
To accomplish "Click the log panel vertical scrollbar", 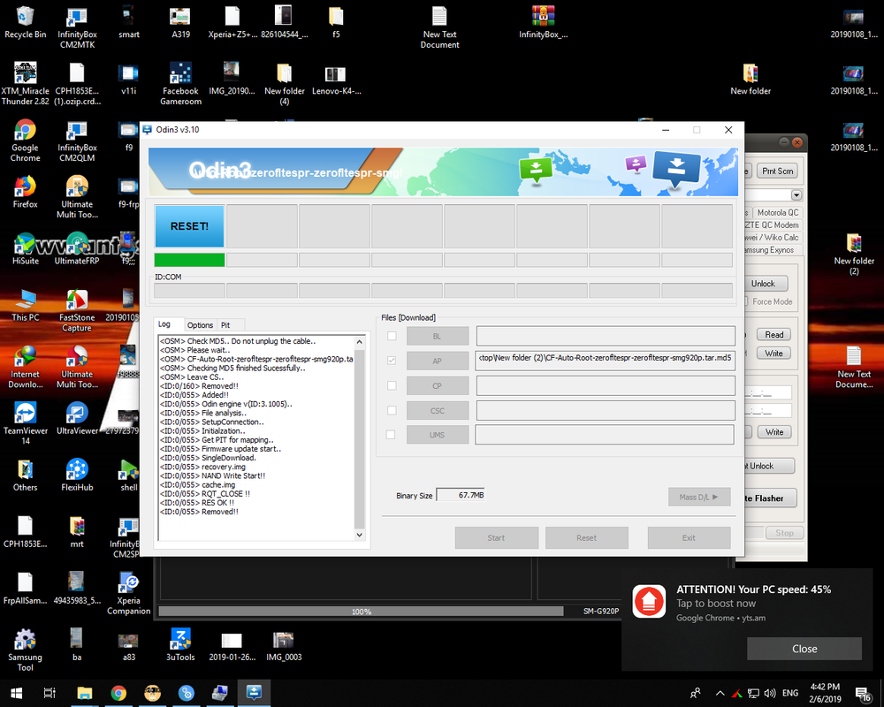I will point(360,438).
